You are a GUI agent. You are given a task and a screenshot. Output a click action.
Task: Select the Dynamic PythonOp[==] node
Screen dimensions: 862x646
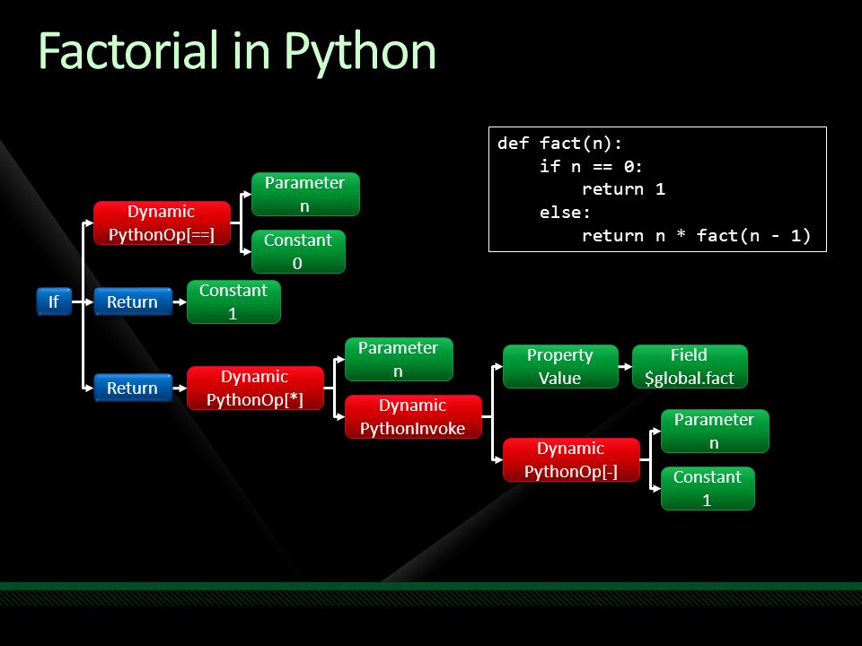(162, 223)
